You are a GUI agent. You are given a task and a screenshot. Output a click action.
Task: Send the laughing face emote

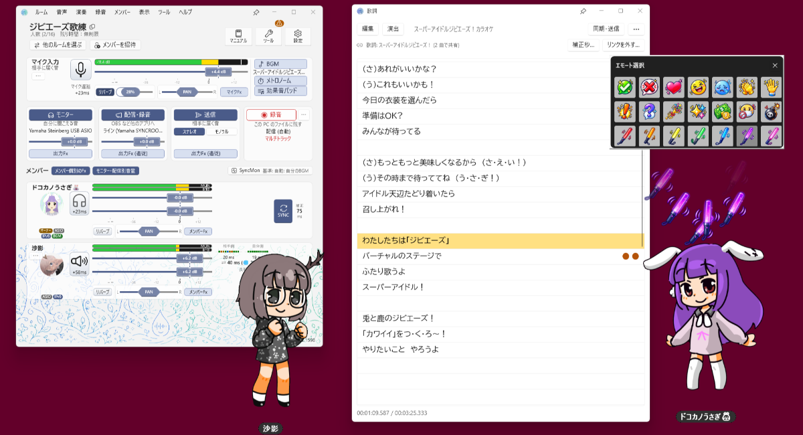(x=698, y=87)
